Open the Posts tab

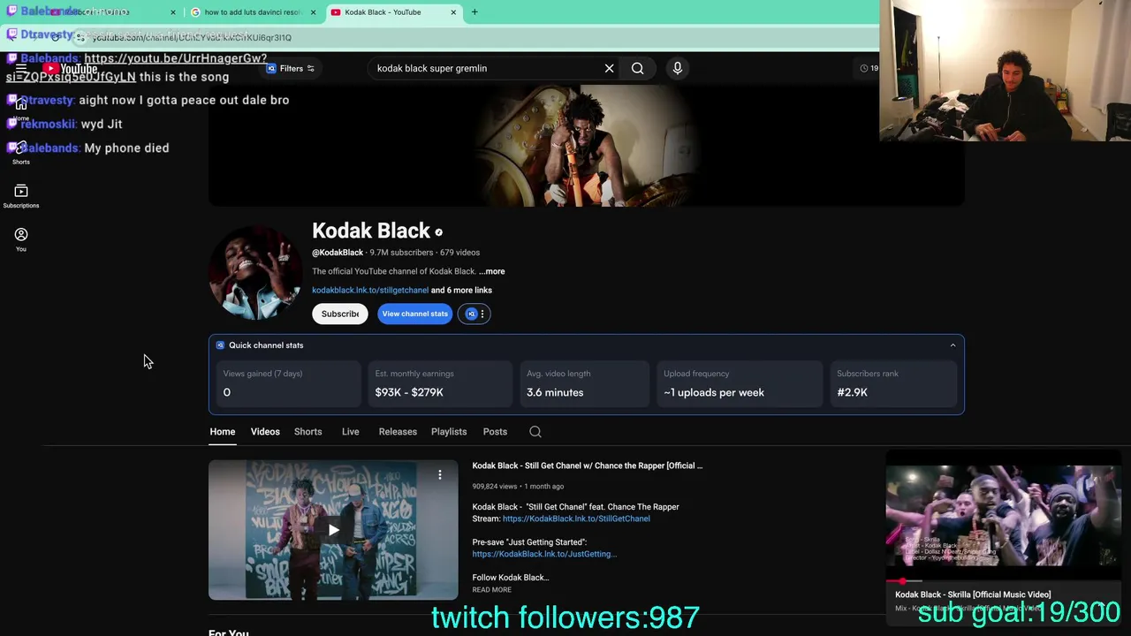[x=495, y=431]
